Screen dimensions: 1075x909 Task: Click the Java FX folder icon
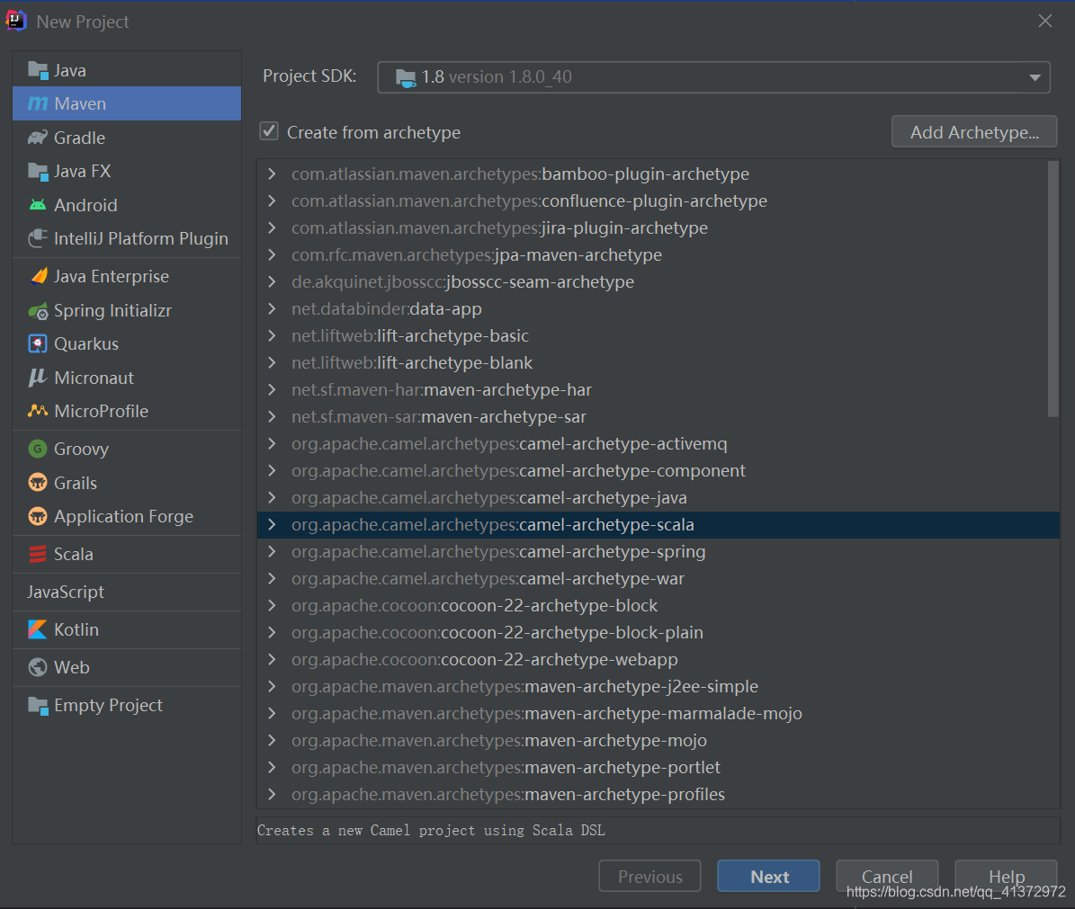point(38,171)
